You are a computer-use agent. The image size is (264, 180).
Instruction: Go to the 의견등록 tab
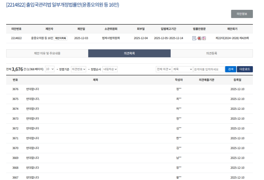tap(212, 53)
